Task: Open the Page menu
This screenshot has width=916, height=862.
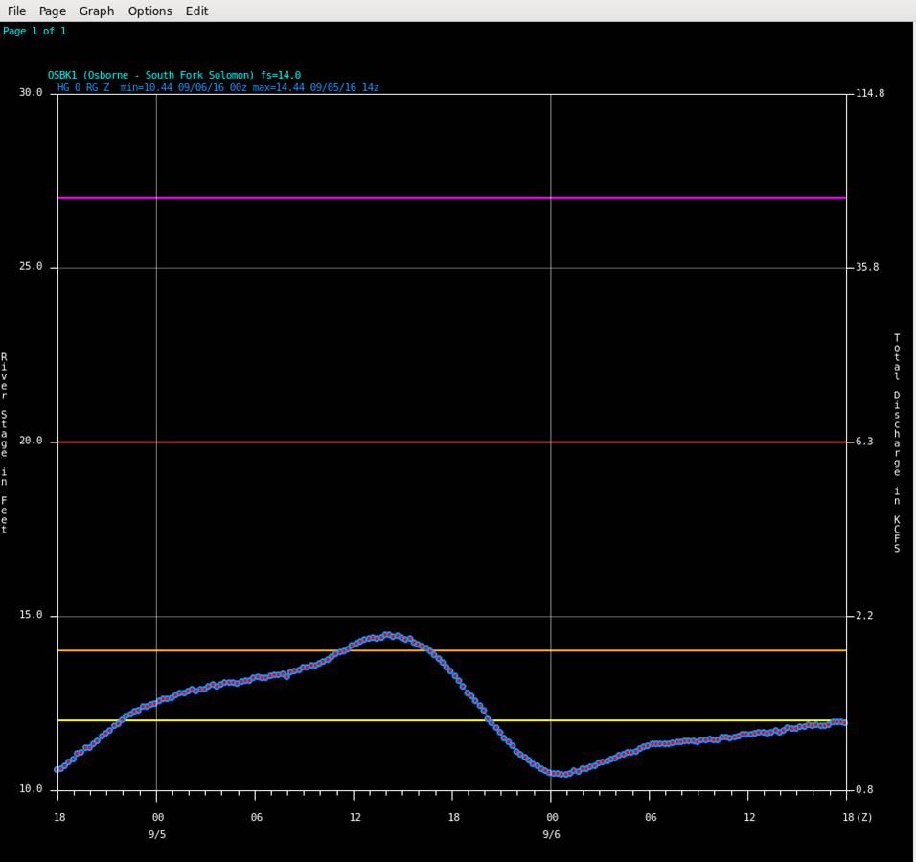Action: pyautogui.click(x=53, y=11)
